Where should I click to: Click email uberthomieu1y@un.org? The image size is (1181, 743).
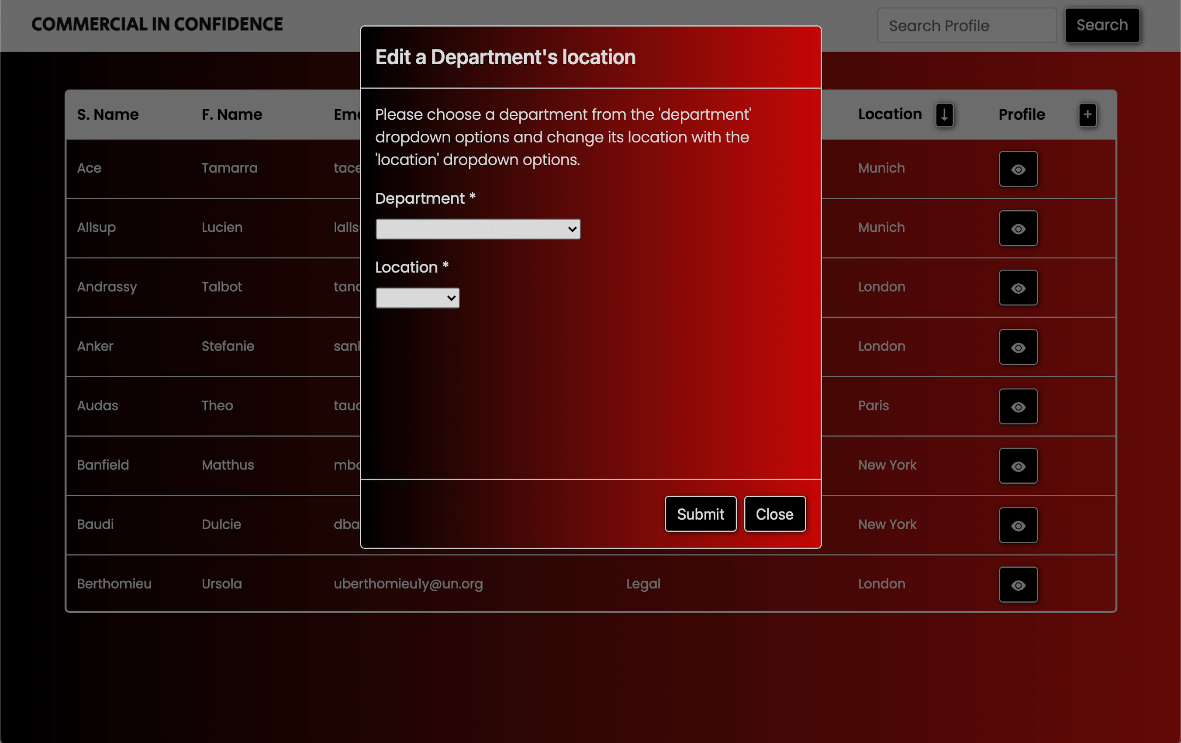coord(408,584)
